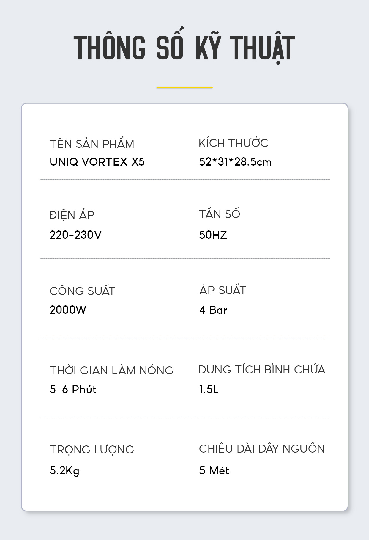Screen dimensions: 369x540
Task: Select the THỜI GIAN LÀM NÓNG label
Action: tap(112, 370)
